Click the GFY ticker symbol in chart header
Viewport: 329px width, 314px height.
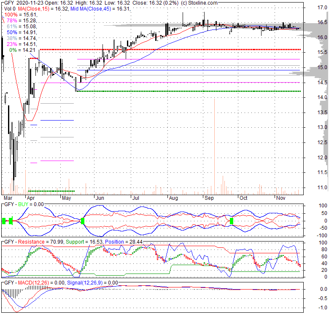pyautogui.click(x=9, y=3)
